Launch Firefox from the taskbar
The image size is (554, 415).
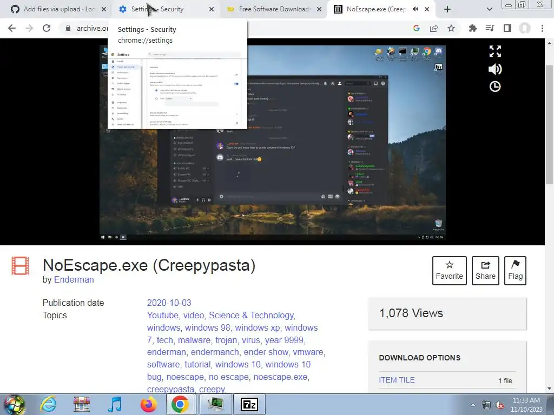click(x=148, y=404)
